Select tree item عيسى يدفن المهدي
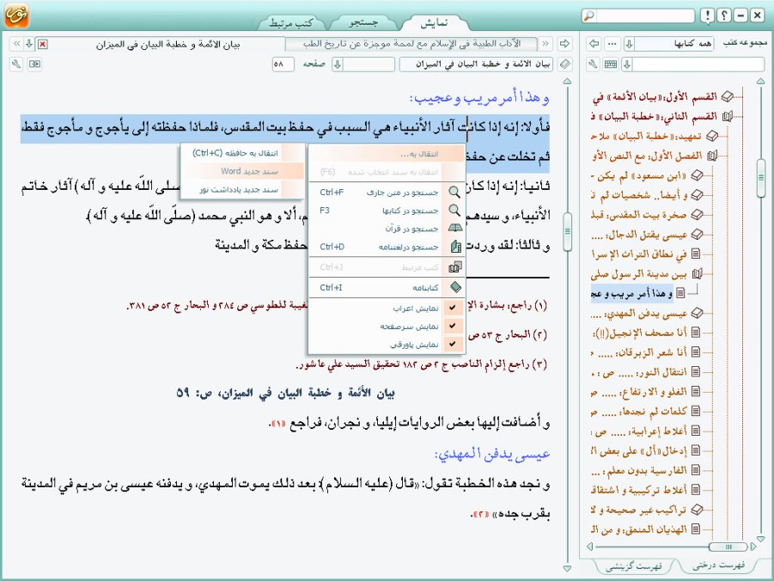The image size is (774, 581). tap(639, 313)
